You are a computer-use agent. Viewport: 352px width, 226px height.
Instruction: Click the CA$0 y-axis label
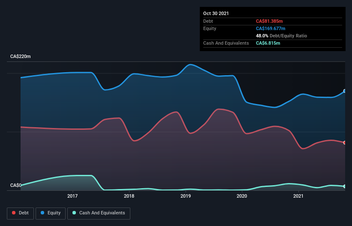point(16,185)
